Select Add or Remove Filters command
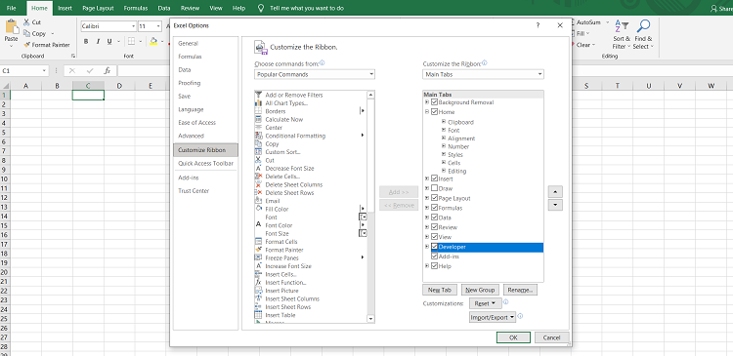733x356 pixels. [x=310, y=95]
